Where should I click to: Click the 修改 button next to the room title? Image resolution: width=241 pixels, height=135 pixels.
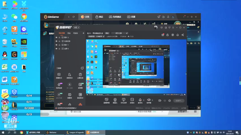pos(107,33)
